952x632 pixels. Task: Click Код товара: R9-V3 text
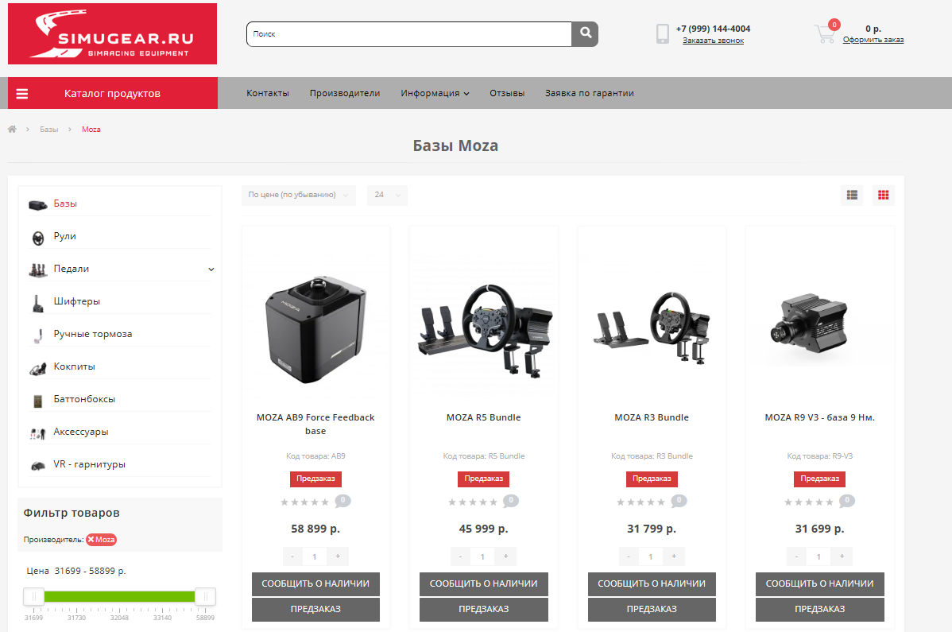click(x=819, y=456)
